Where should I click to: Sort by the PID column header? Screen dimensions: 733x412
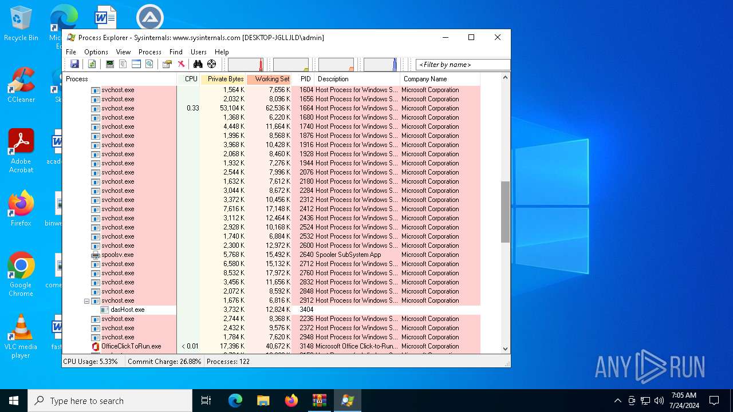click(x=303, y=79)
